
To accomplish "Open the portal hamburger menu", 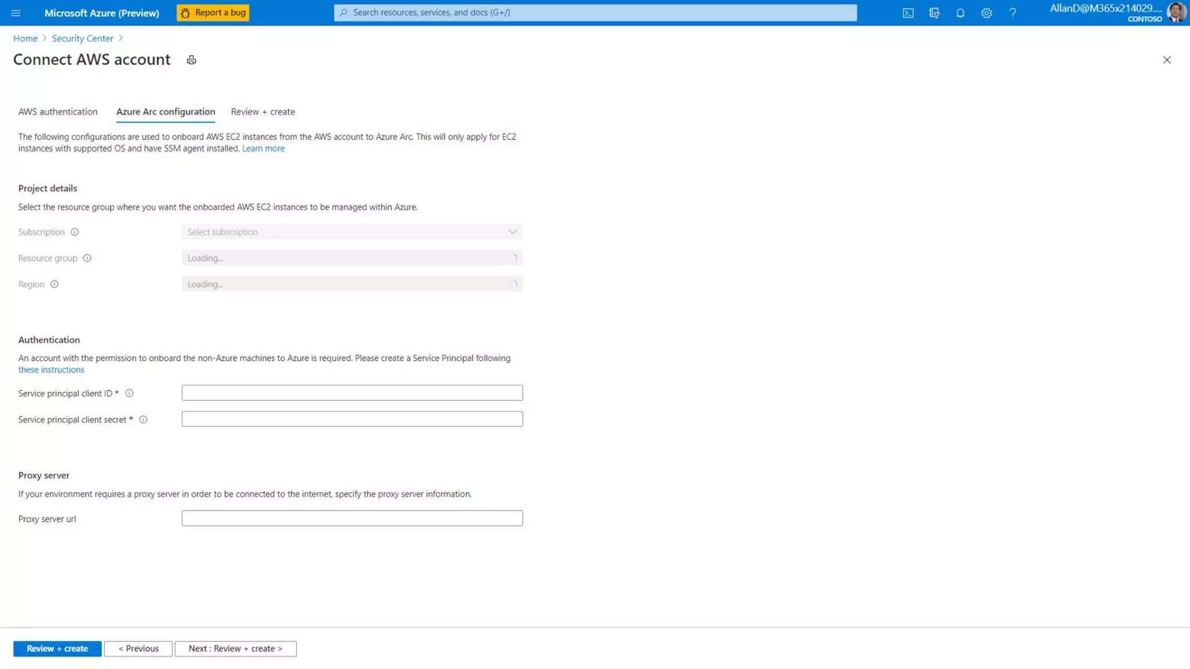I will point(16,13).
